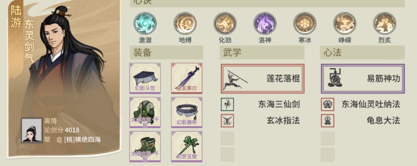
Task: Click the green robe armor slot
Action: pos(145,112)
